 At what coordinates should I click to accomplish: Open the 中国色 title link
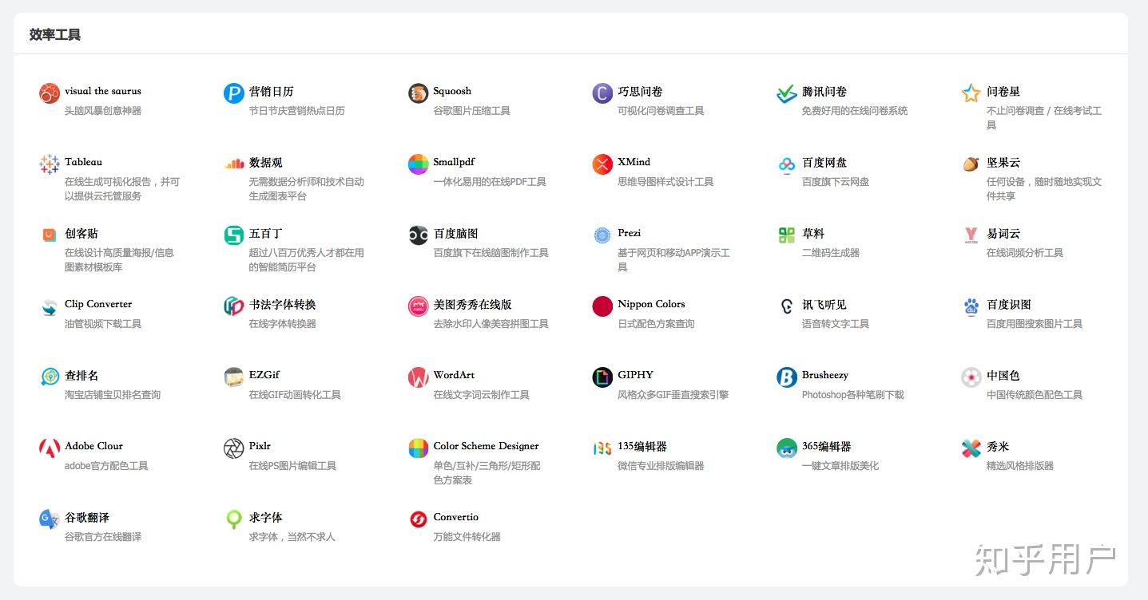point(1003,375)
